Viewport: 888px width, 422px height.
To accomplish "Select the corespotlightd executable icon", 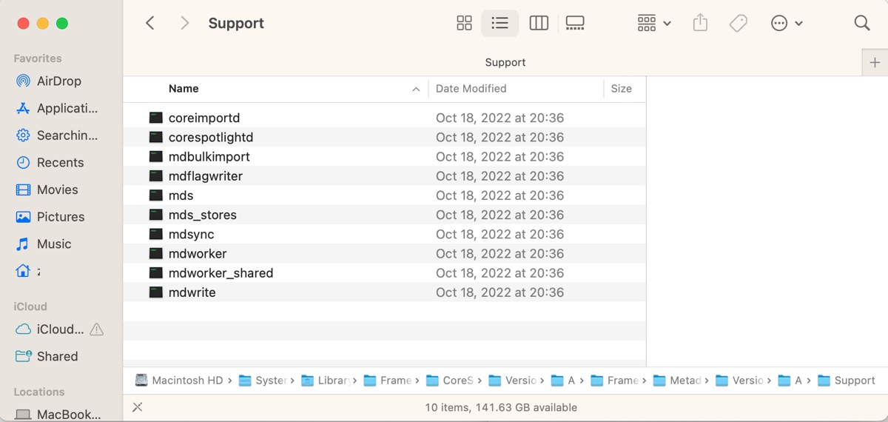I will coord(155,137).
